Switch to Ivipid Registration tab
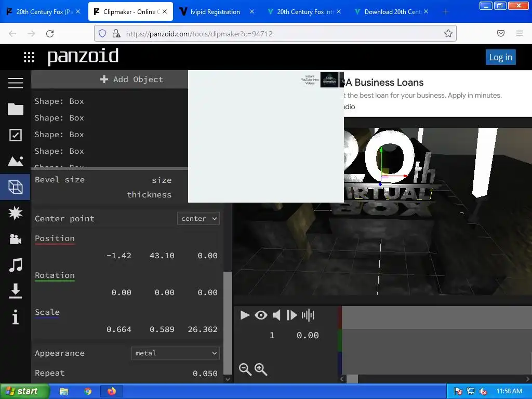This screenshot has width=532, height=399. pyautogui.click(x=215, y=11)
